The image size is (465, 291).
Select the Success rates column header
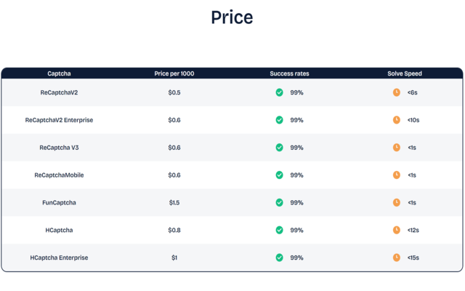[x=289, y=73]
